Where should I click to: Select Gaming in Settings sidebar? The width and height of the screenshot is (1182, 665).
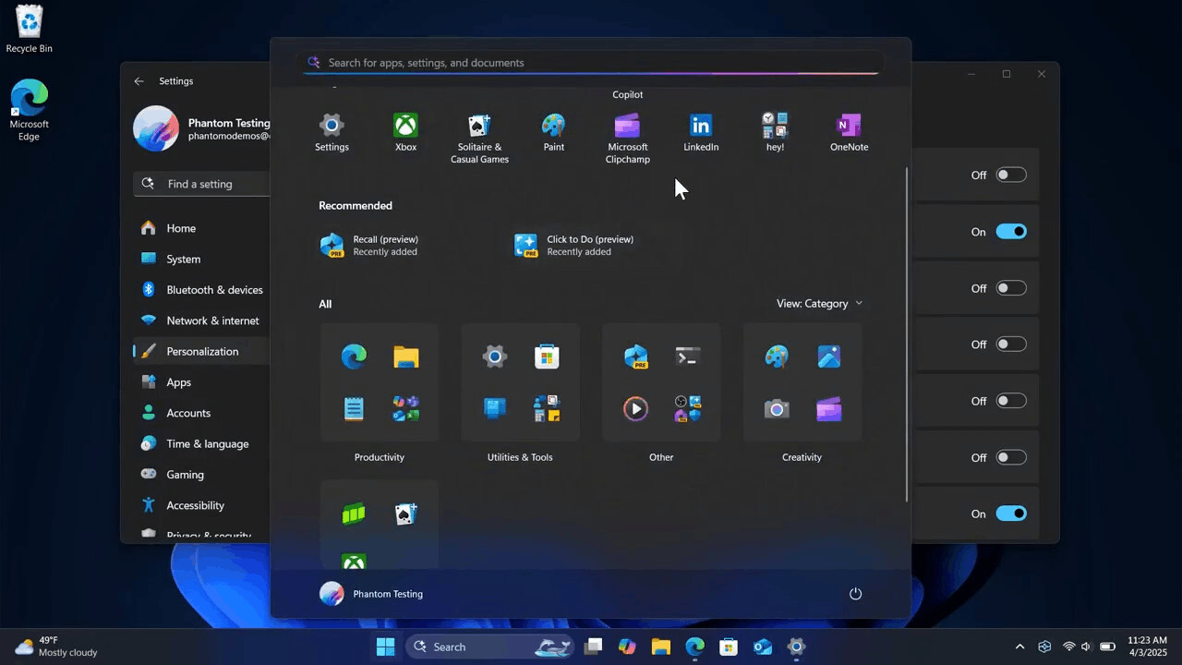[x=201, y=474]
